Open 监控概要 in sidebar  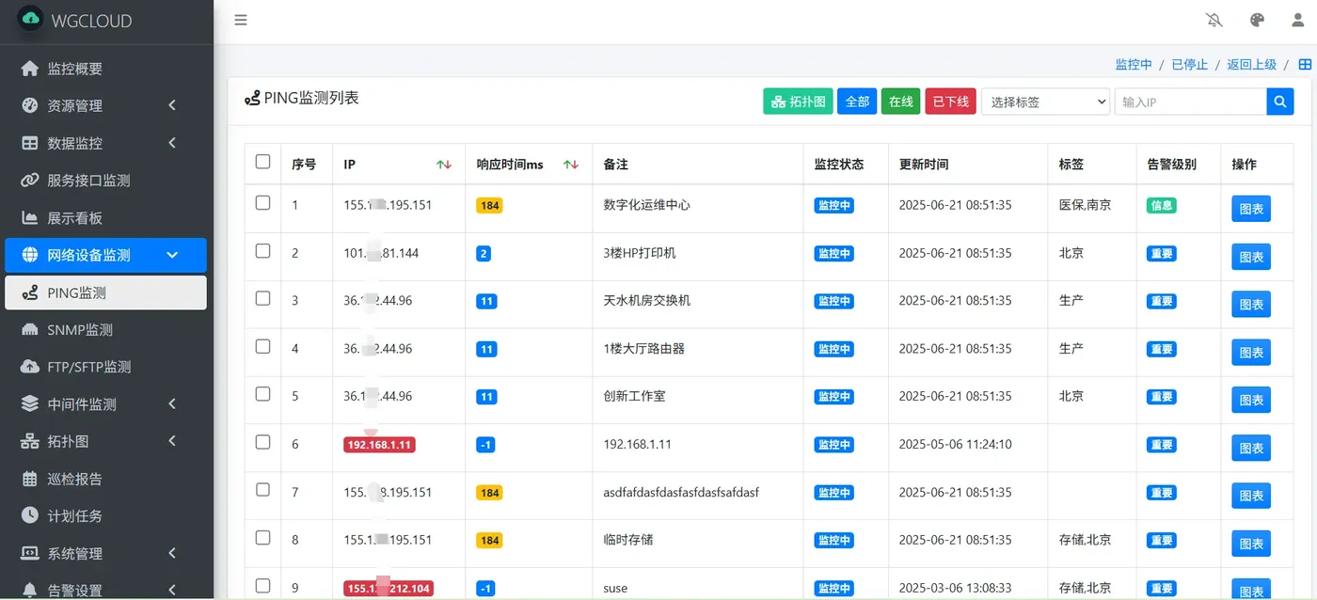[105, 69]
